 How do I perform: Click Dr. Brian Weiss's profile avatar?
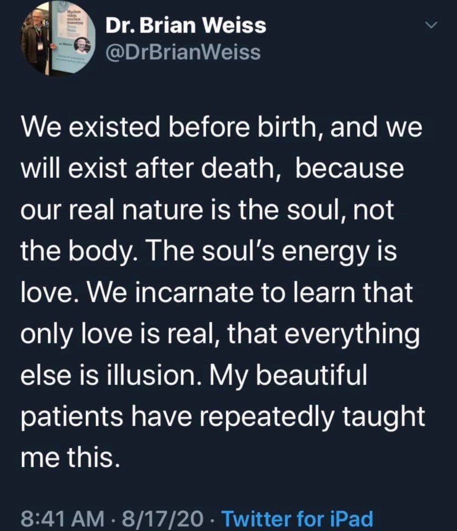(58, 39)
